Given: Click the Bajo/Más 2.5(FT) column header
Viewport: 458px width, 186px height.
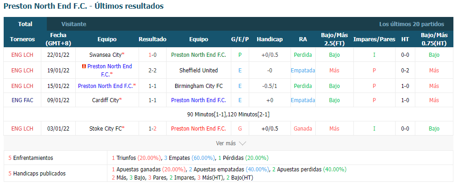Looking at the screenshot, I should pyautogui.click(x=335, y=39).
